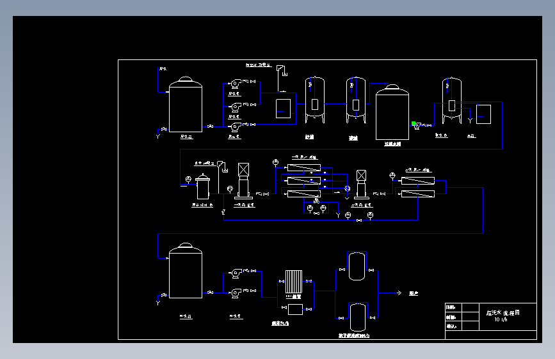Select the bottom membrane of the first RO stage
Screen dimensions: 555x359
pyautogui.click(x=304, y=194)
